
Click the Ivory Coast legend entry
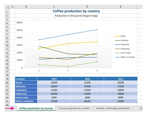pos(123,53)
